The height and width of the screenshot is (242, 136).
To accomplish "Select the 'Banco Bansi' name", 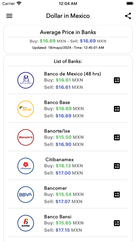I will click(58, 217).
